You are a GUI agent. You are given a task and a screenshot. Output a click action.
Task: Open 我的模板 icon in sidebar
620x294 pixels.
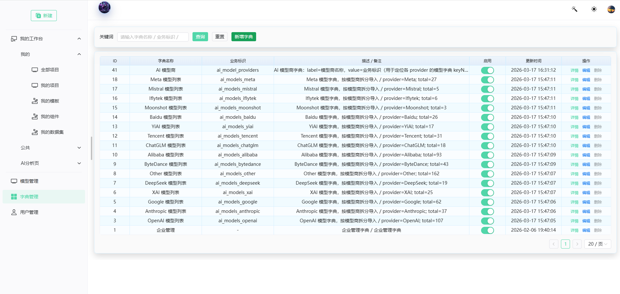tap(35, 101)
